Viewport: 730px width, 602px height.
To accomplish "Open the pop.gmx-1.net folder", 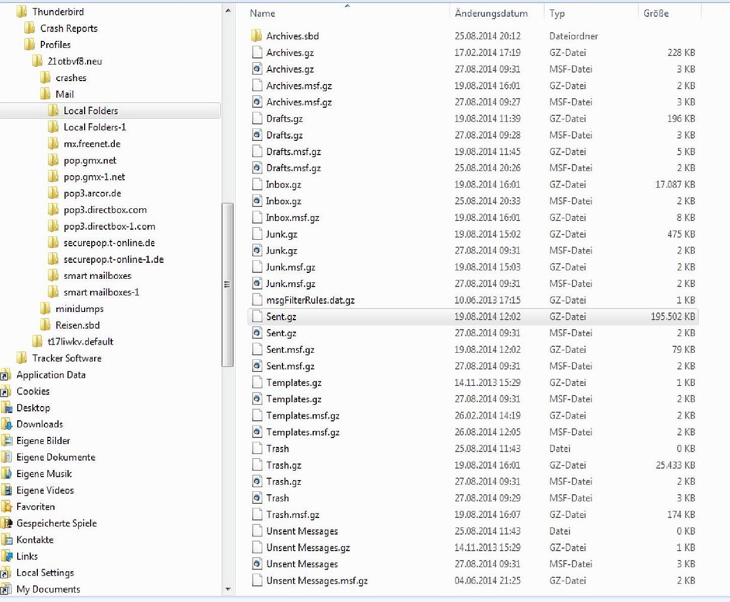I will tap(94, 177).
